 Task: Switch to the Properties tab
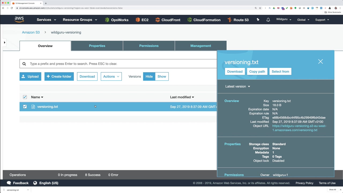[97, 46]
